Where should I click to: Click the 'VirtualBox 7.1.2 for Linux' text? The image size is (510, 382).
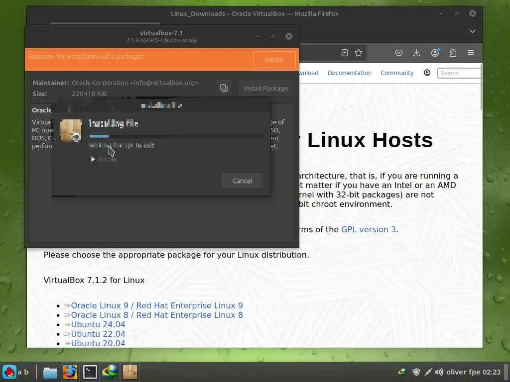94,280
